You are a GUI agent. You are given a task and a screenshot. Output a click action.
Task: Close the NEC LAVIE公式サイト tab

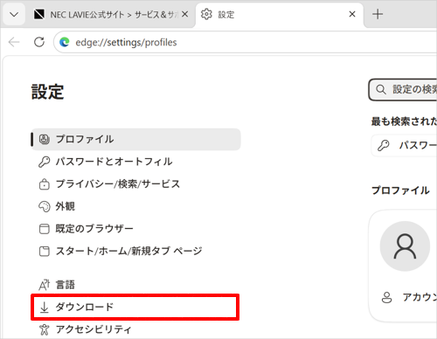click(184, 14)
